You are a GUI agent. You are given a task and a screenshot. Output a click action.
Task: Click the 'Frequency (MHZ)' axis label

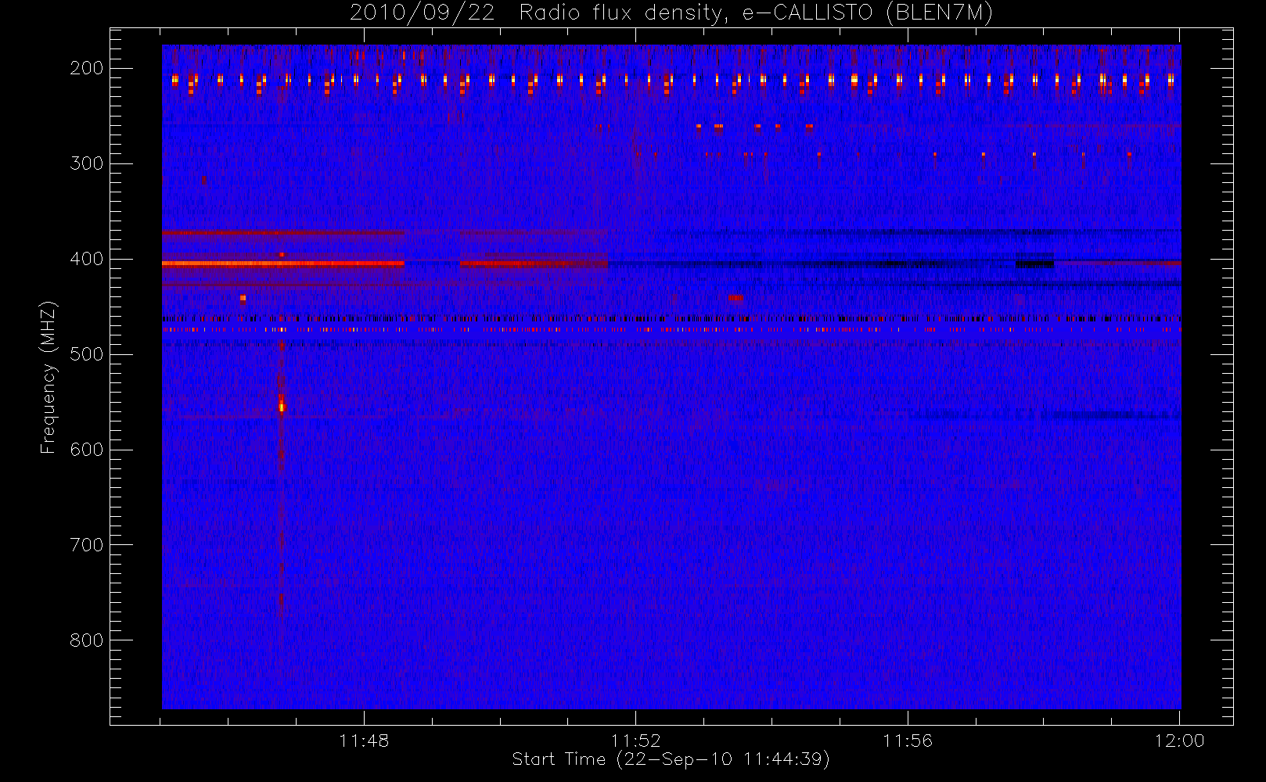tap(49, 377)
